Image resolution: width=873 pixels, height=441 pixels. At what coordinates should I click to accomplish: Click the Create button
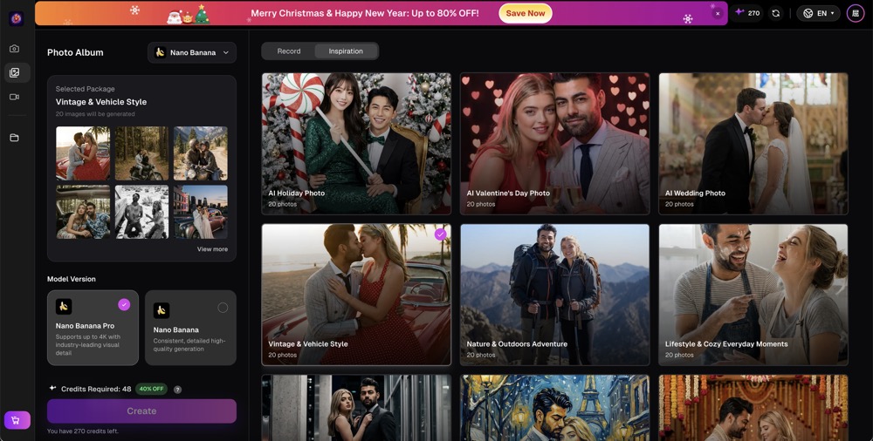point(141,411)
